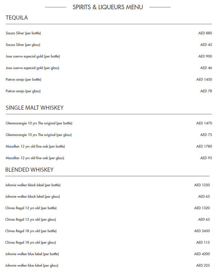Choose Patron Anejo per glass item
Screen dimensions: 220x276
(x=23, y=91)
